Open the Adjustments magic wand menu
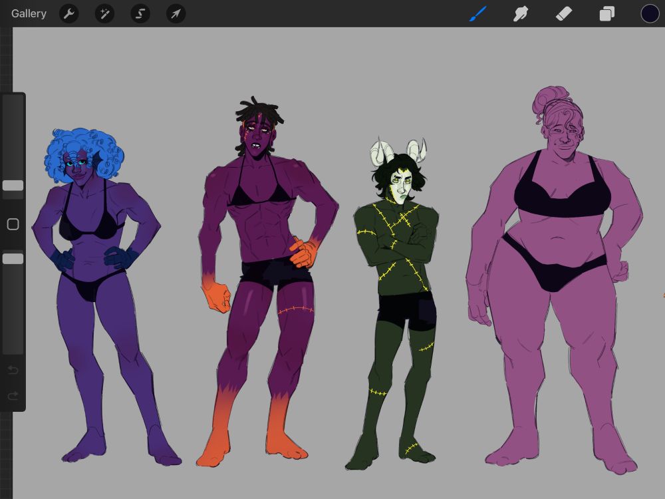The image size is (665, 499). click(x=104, y=14)
